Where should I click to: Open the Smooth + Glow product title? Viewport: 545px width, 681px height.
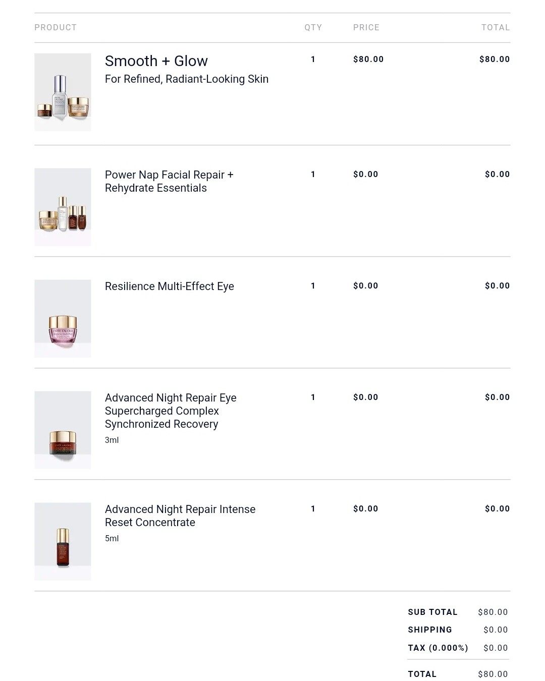pyautogui.click(x=156, y=61)
